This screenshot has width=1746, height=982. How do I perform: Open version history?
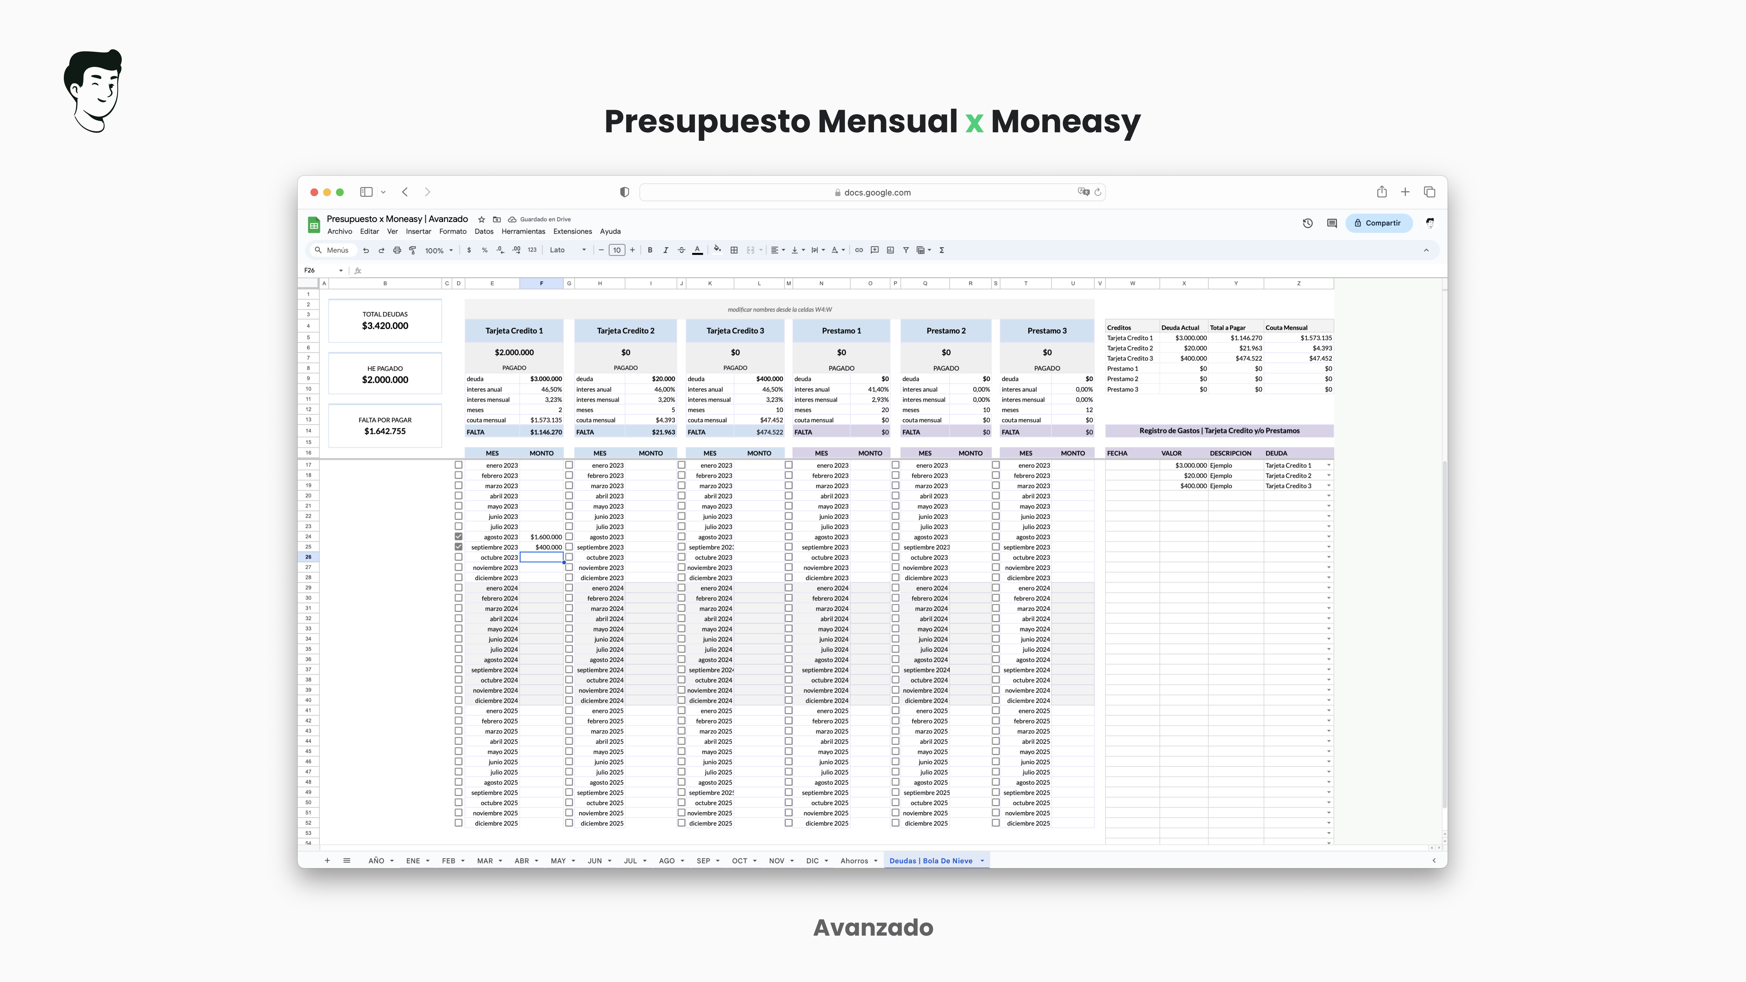pyautogui.click(x=1307, y=223)
